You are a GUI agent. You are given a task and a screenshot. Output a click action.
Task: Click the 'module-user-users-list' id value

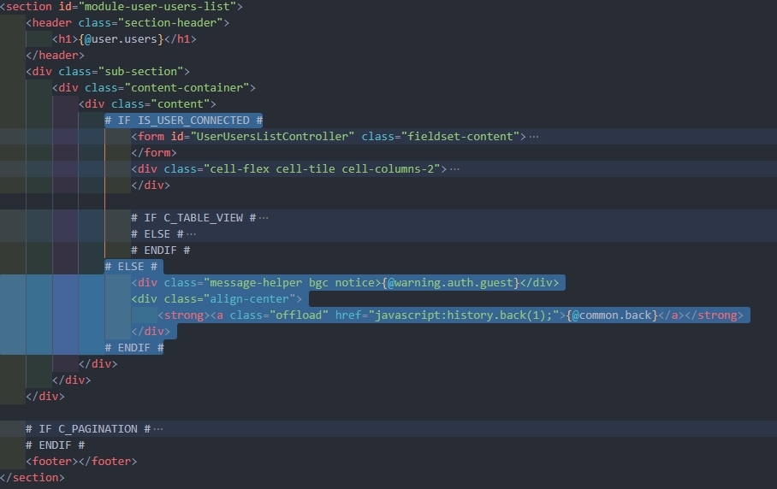pyautogui.click(x=157, y=7)
